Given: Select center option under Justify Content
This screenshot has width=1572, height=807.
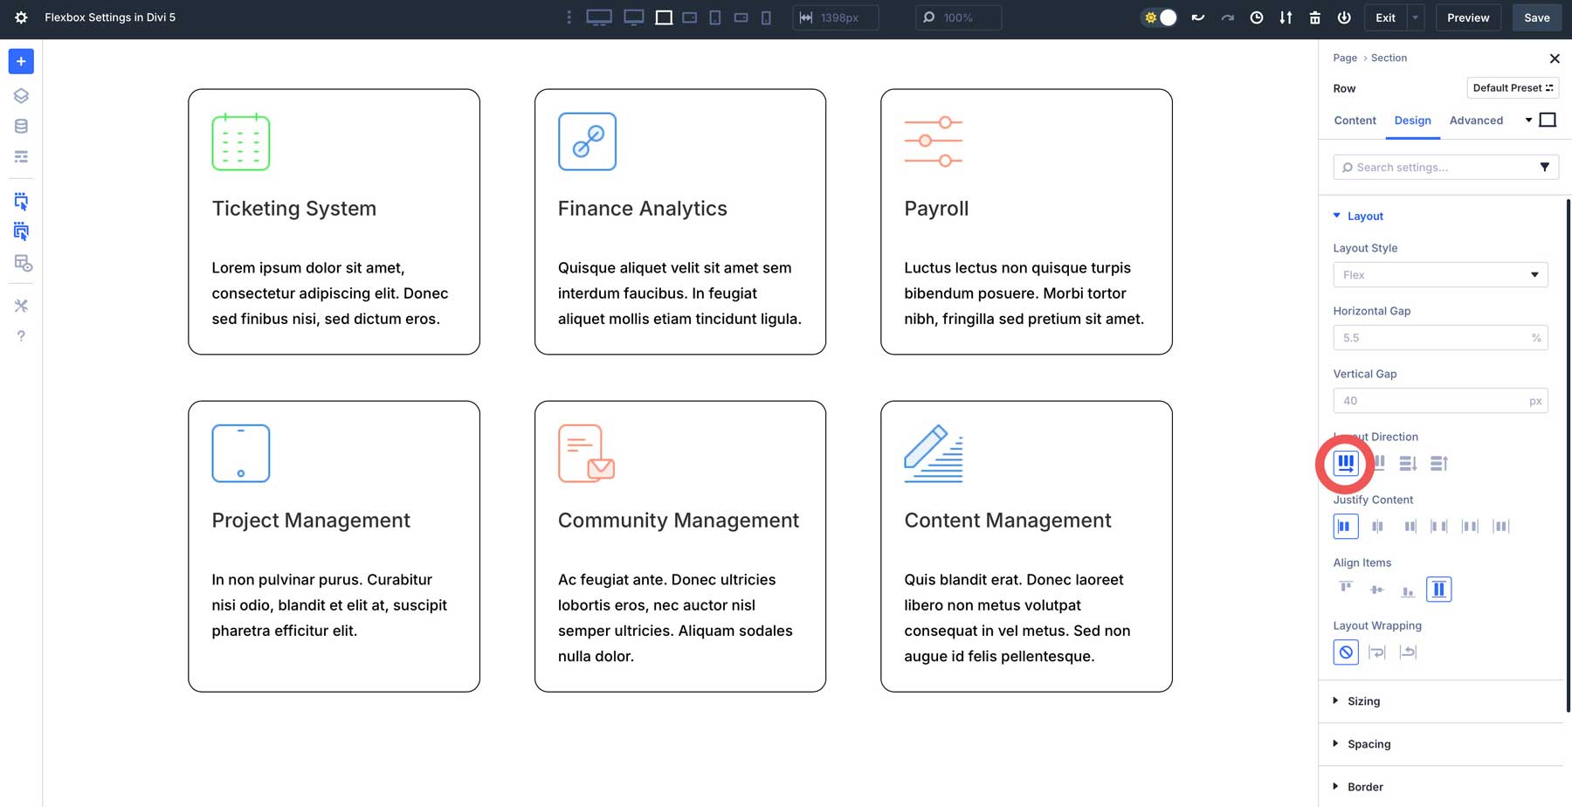Looking at the screenshot, I should 1377,527.
